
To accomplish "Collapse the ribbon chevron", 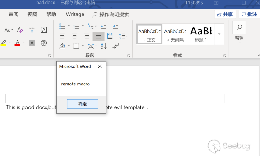I will pos(259,56).
